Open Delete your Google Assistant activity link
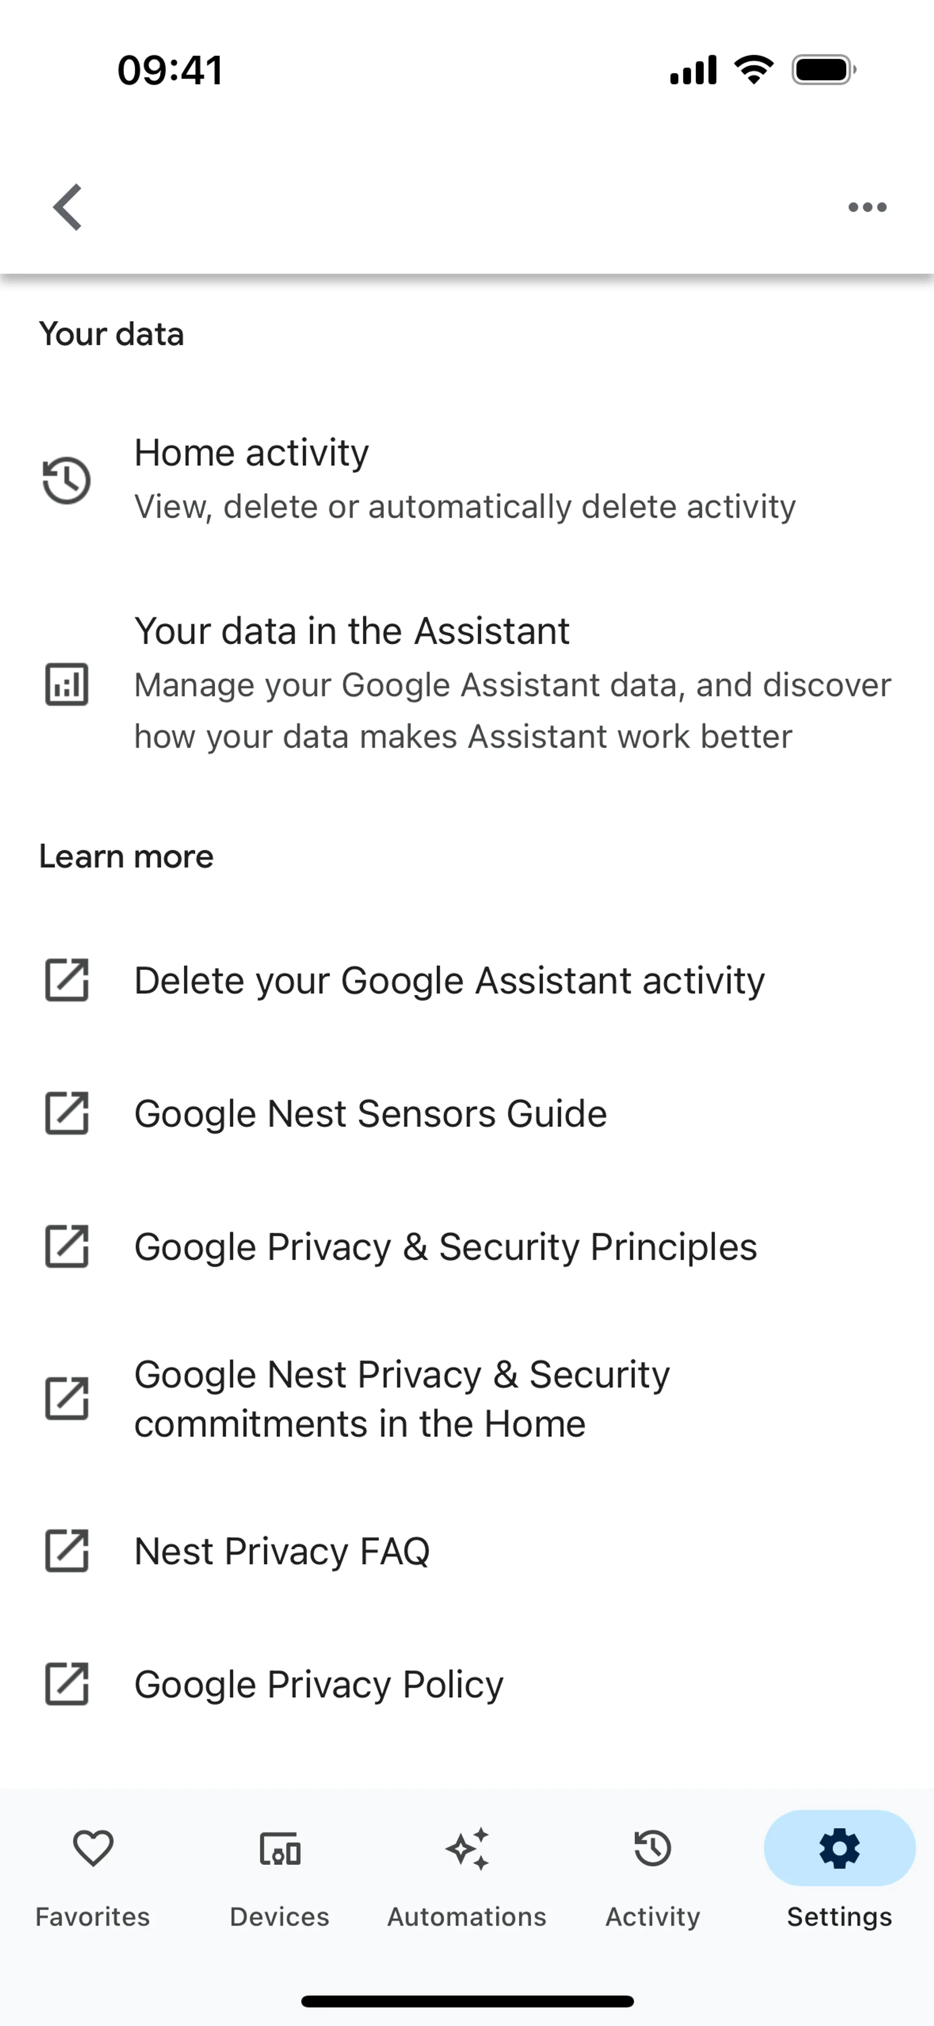 click(449, 981)
